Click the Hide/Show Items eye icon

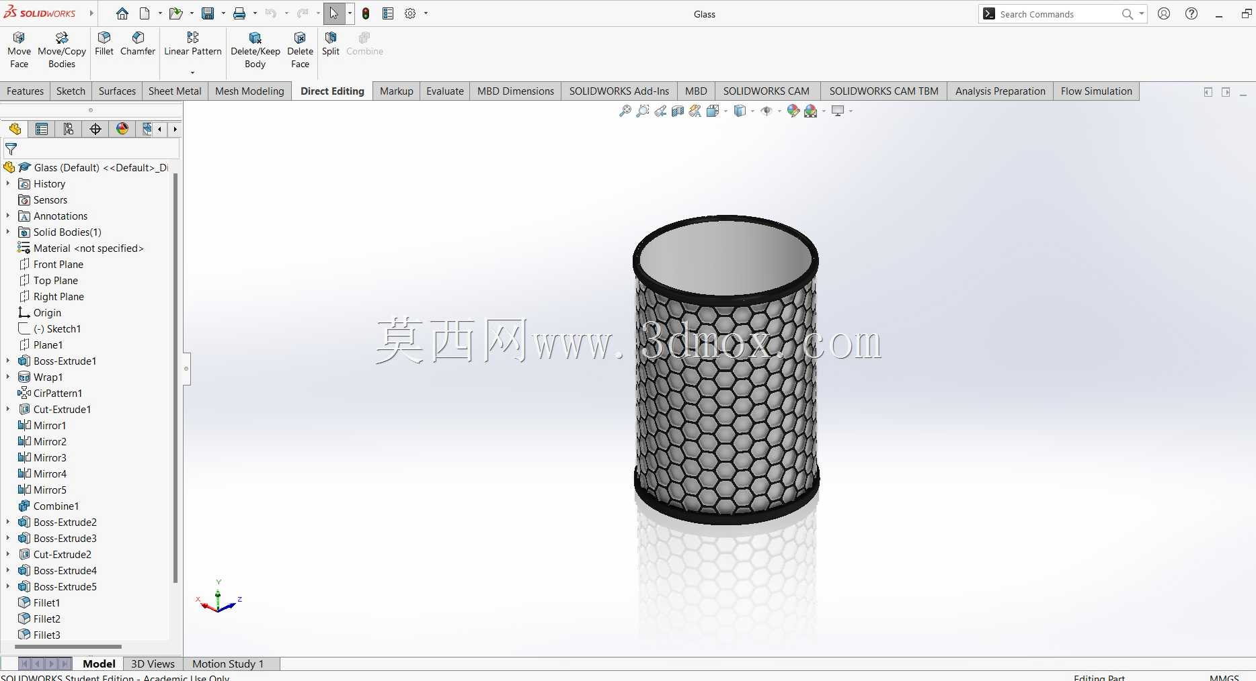pos(767,111)
